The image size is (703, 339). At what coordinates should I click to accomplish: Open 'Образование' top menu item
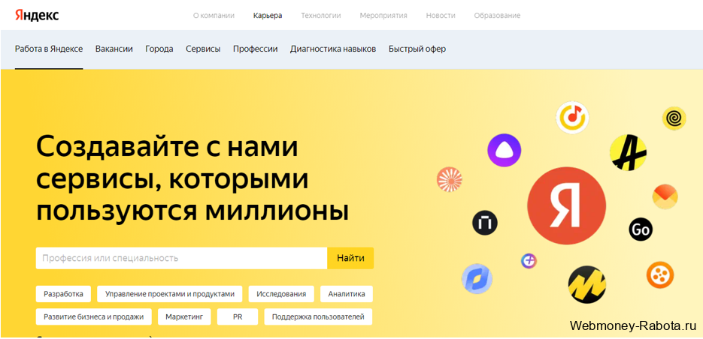point(497,16)
